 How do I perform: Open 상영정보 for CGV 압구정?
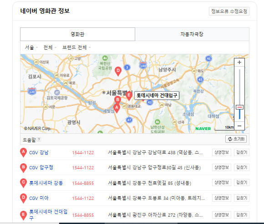pos(222,167)
